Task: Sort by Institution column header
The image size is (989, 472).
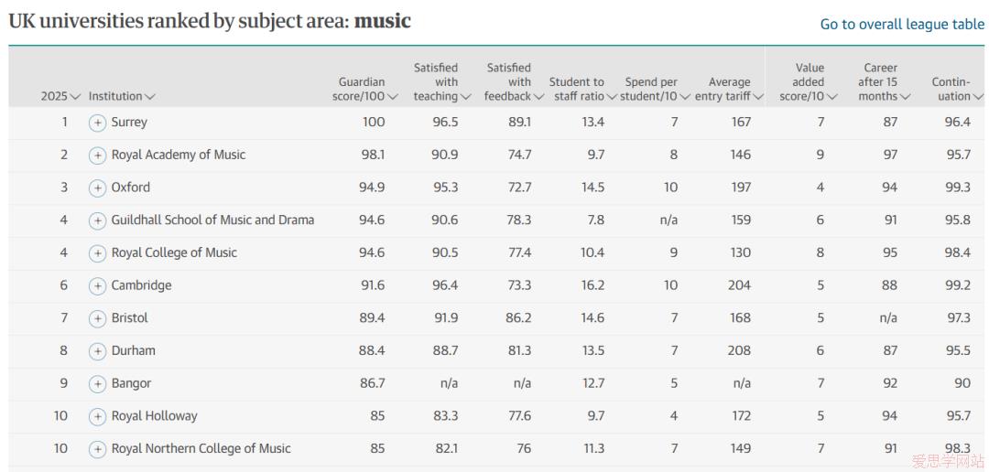Action: click(x=122, y=96)
